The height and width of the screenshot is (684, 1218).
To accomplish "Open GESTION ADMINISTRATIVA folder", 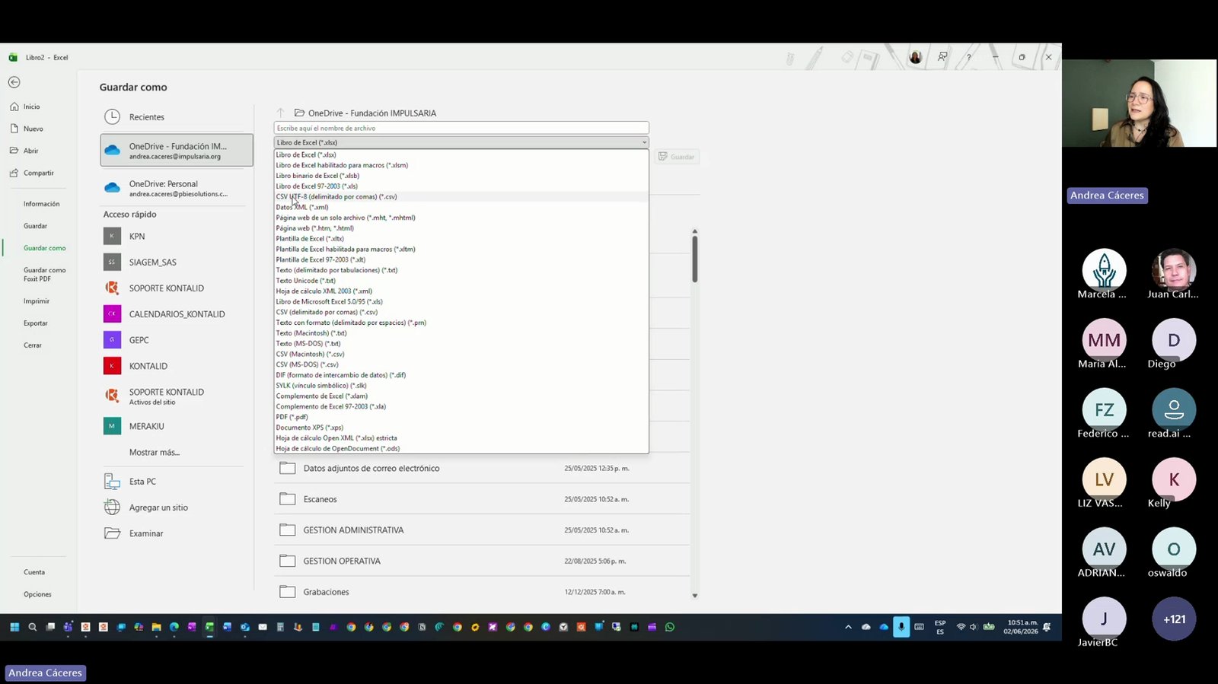I will (x=482, y=530).
